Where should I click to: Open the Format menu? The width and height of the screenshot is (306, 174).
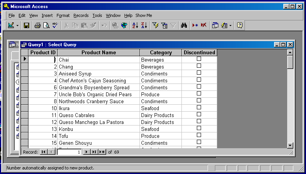tap(63, 15)
